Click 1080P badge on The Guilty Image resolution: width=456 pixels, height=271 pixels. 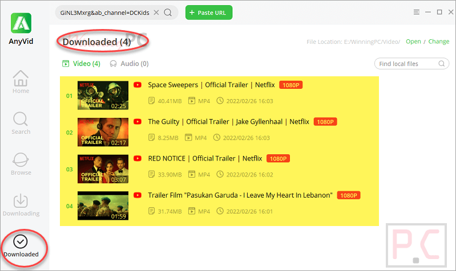pyautogui.click(x=325, y=122)
